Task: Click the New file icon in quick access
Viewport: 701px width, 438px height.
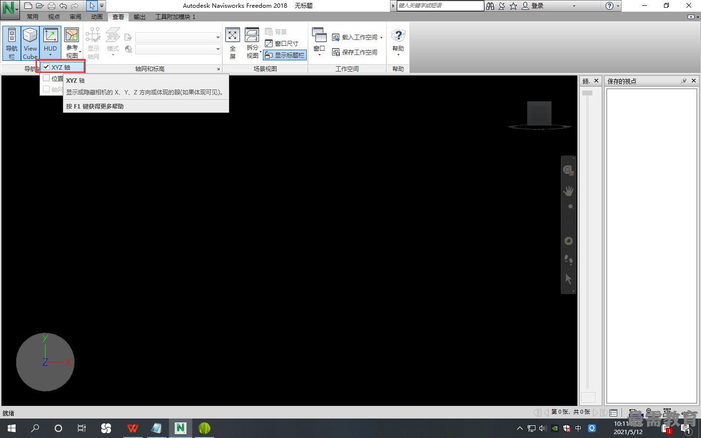Action: point(28,6)
